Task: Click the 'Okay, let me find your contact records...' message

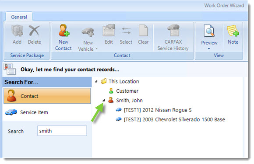Action: [x=70, y=70]
